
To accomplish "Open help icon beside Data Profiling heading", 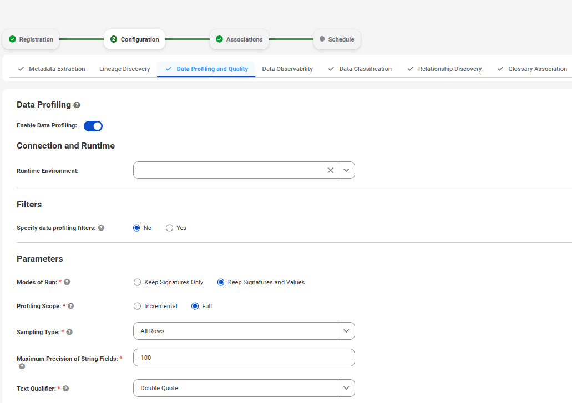I will [x=77, y=105].
